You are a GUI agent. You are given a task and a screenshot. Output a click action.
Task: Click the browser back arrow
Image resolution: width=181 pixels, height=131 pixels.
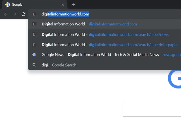click(x=6, y=14)
